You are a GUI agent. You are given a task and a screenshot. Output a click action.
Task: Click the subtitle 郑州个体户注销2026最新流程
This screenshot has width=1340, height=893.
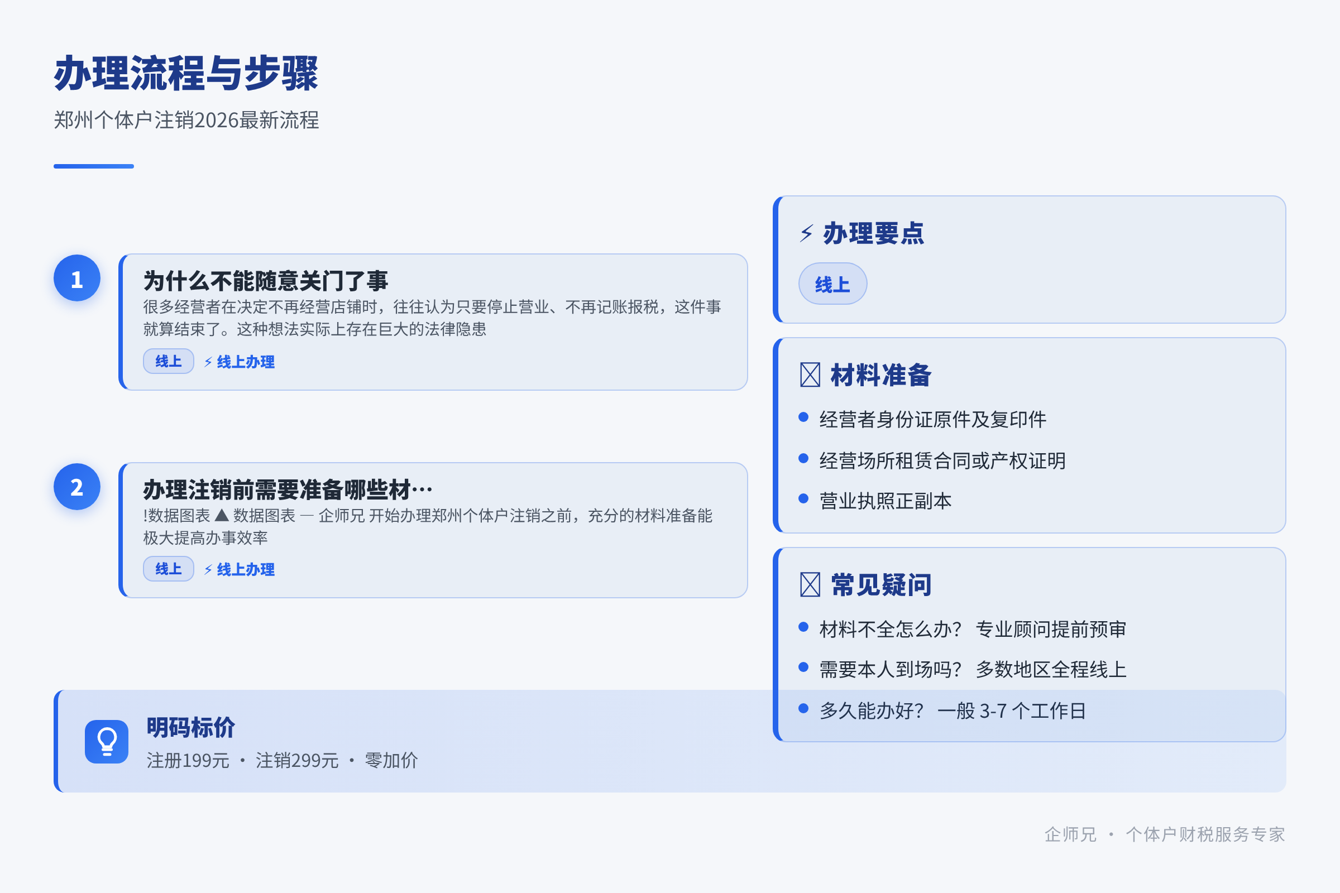186,120
